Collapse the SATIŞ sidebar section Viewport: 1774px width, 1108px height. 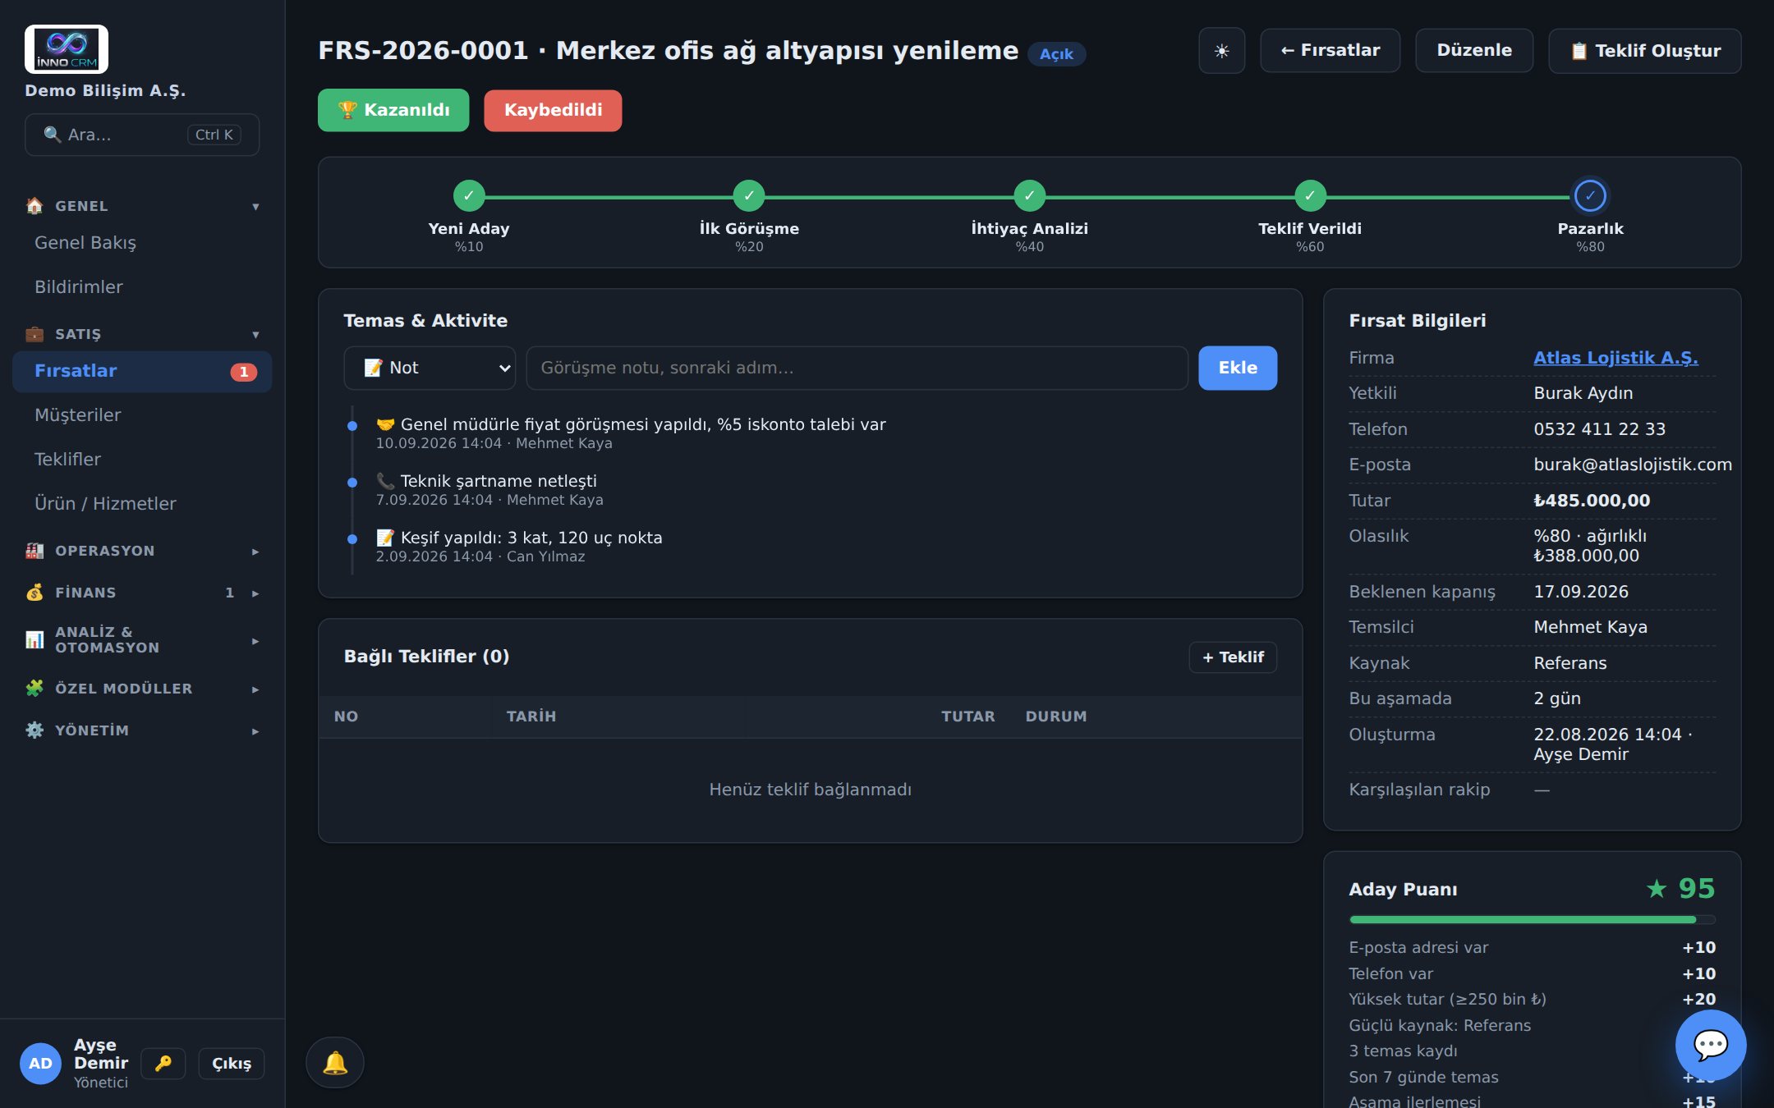click(142, 334)
